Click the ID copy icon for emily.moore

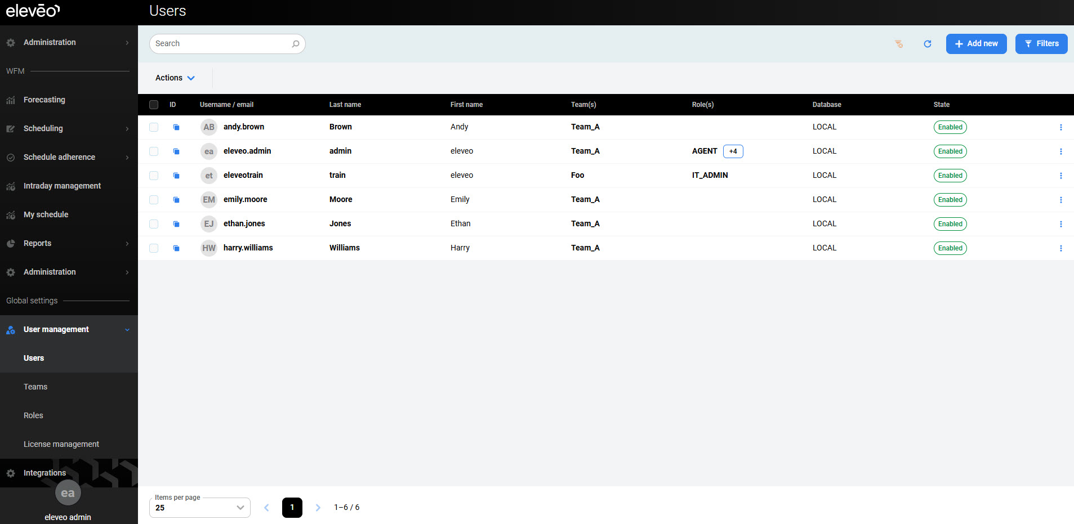coord(176,200)
